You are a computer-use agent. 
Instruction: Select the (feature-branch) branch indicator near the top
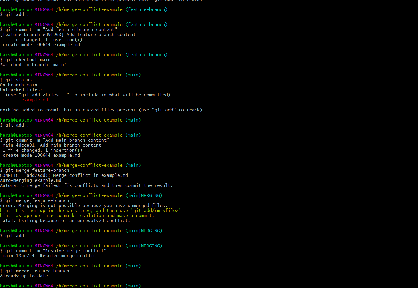tap(146, 9)
